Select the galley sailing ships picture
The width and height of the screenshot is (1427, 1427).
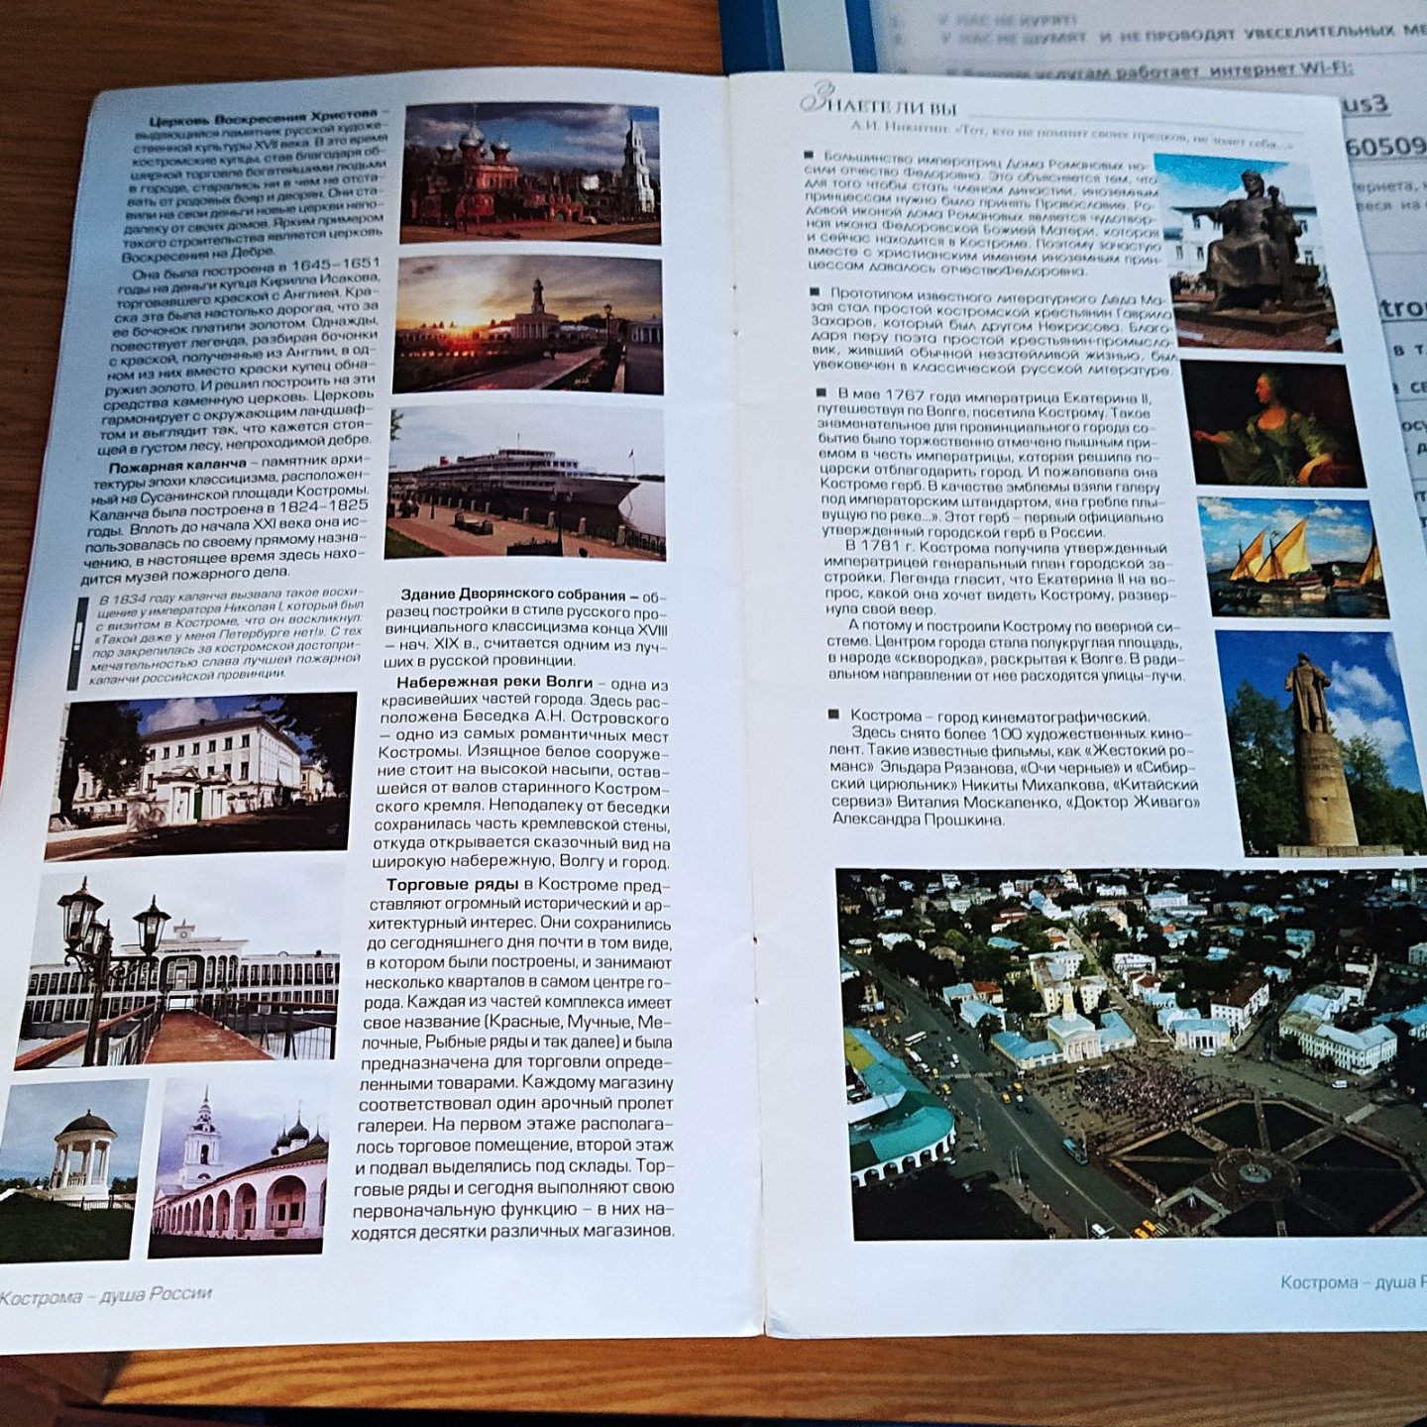click(x=1293, y=558)
